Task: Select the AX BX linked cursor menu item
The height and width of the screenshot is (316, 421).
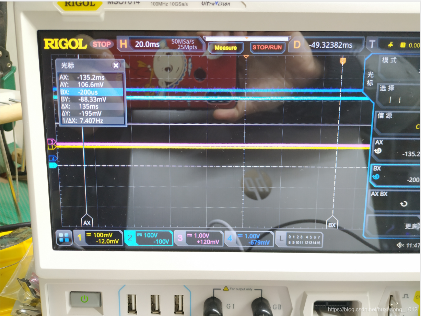Action: 395,200
